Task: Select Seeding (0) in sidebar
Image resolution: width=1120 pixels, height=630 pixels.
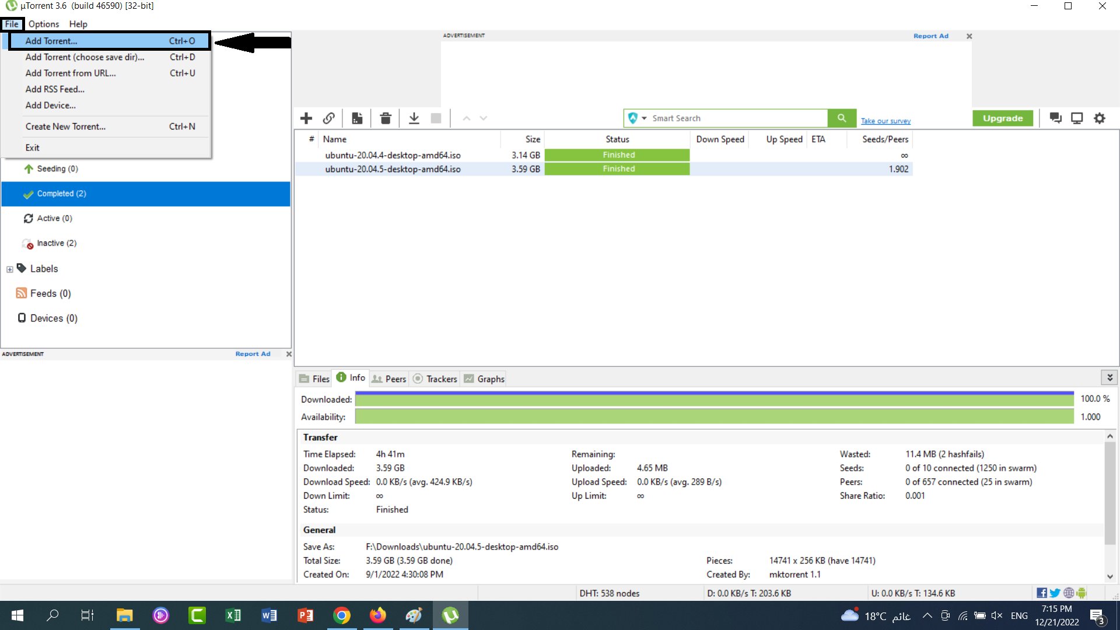Action: pyautogui.click(x=146, y=169)
